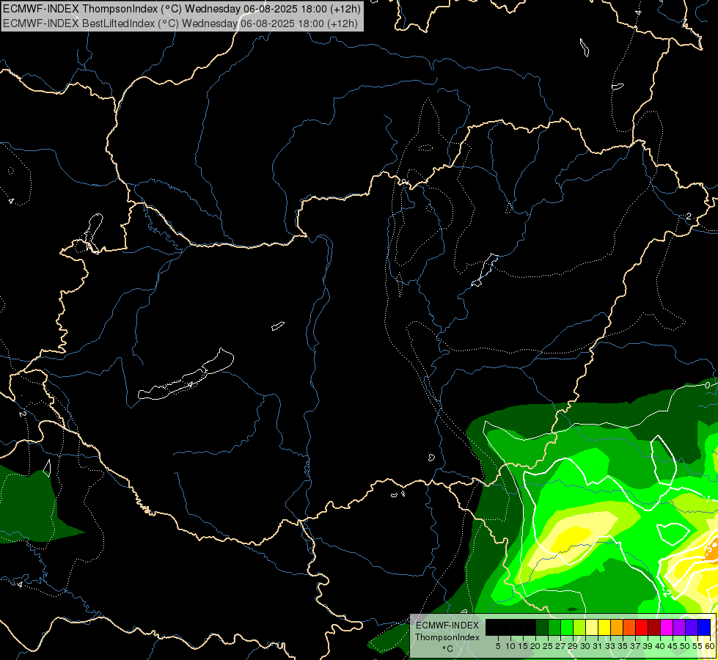Viewport: 718px width, 660px height.
Task: Select the yellow-green 29–30 legend swatch
Action: pyautogui.click(x=579, y=627)
